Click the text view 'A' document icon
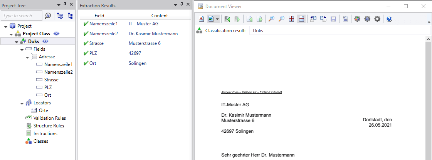The width and height of the screenshot is (432, 160). 202,19
